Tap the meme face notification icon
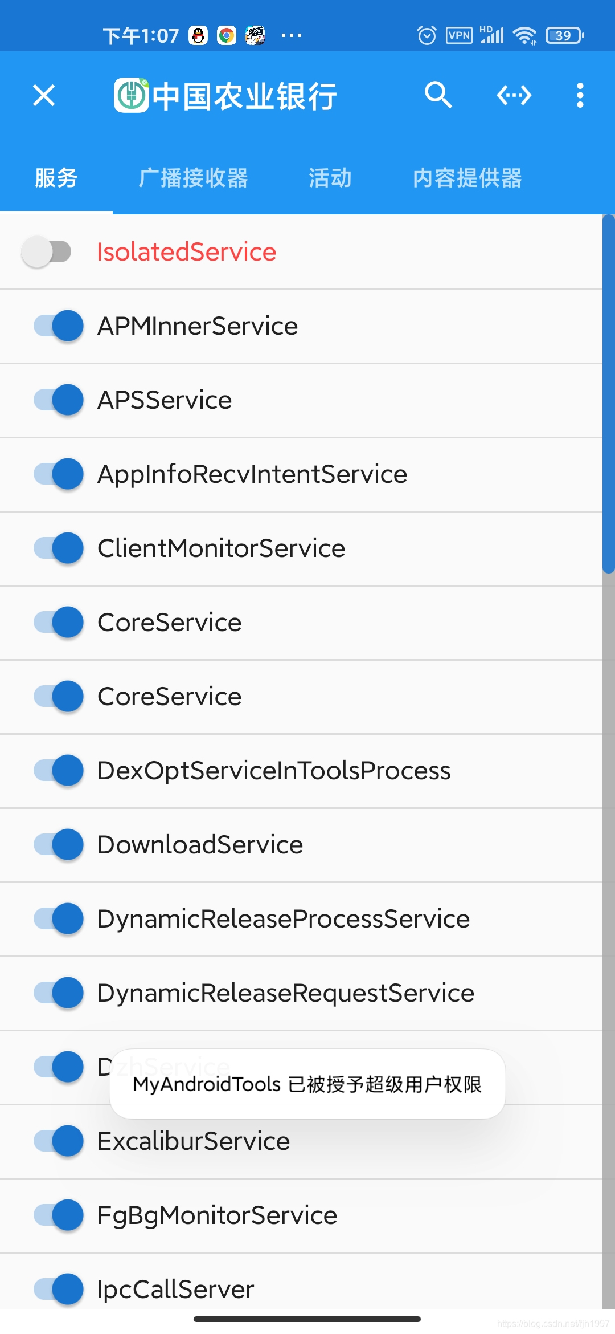The height and width of the screenshot is (1334, 615). coord(255,35)
